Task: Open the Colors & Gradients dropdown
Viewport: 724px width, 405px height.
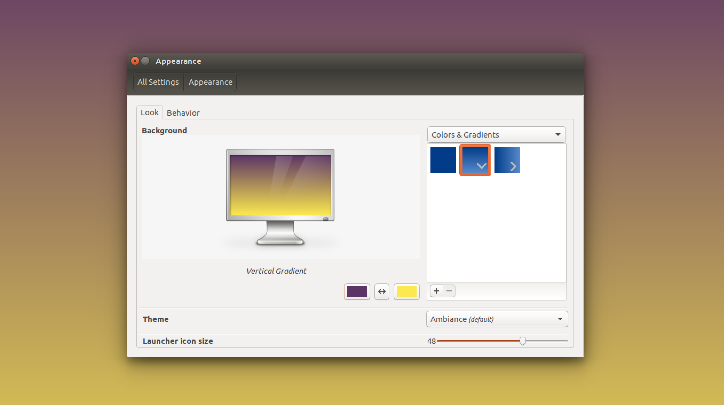Action: (496, 135)
